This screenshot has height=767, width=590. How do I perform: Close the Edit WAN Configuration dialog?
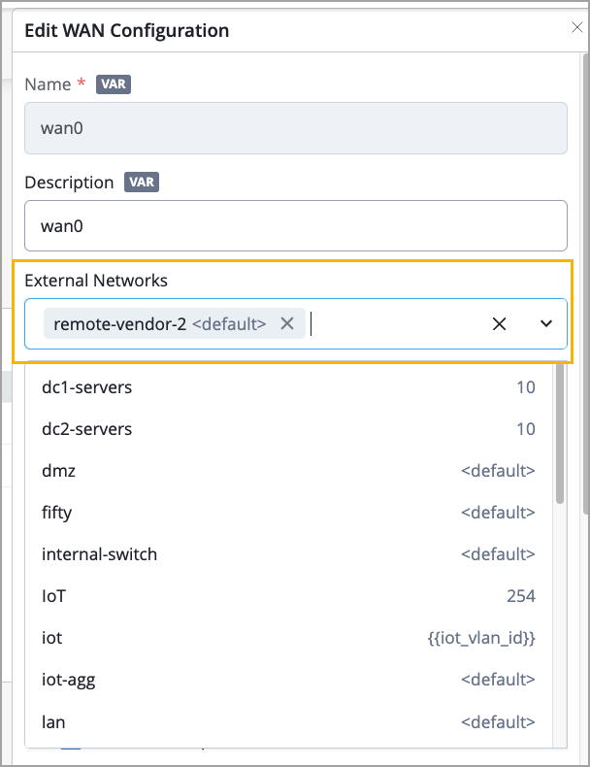coord(576,28)
